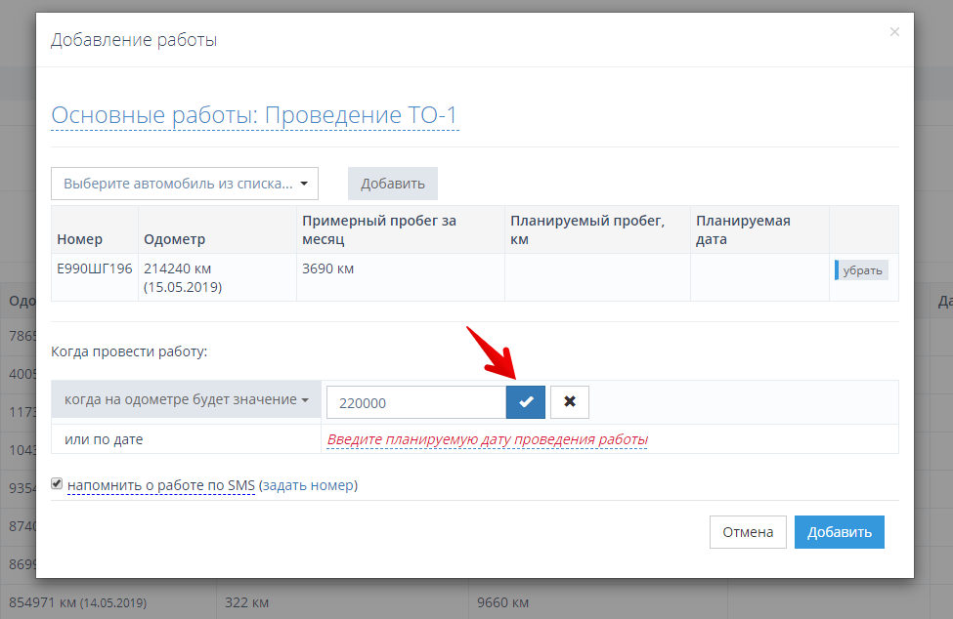Image resolution: width=953 pixels, height=619 pixels.
Task: Click the '214240 км' odometer cell
Action: [177, 268]
